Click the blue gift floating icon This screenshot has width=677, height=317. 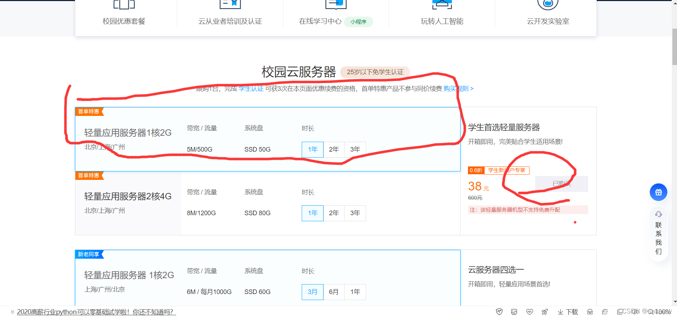click(x=658, y=192)
